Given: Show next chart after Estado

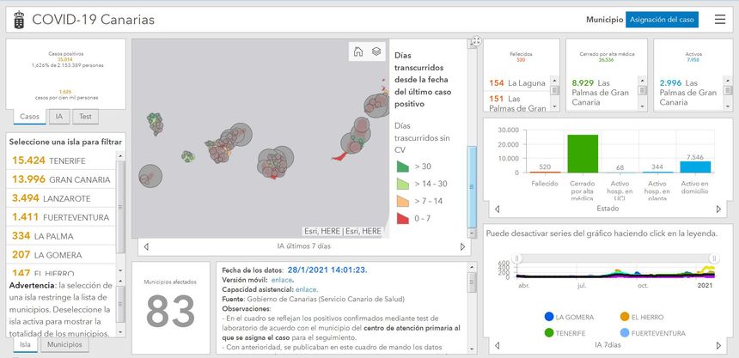Looking at the screenshot, I should [x=718, y=209].
